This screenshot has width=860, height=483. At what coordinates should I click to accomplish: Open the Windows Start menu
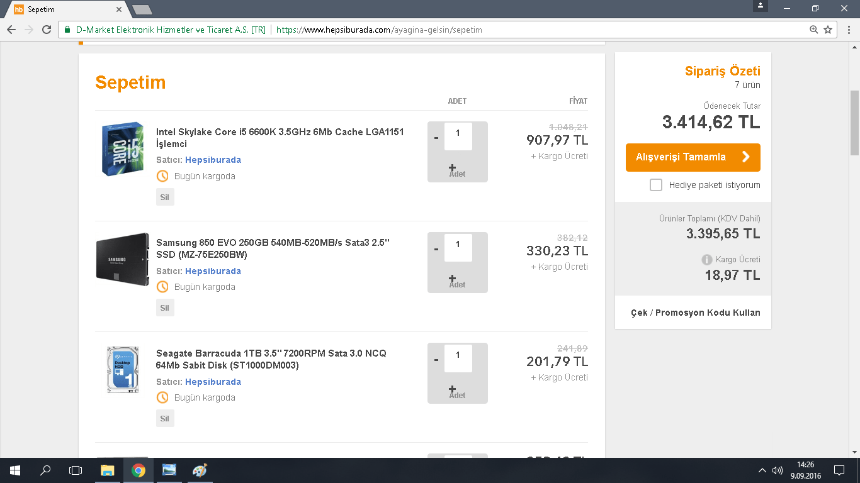(x=14, y=470)
